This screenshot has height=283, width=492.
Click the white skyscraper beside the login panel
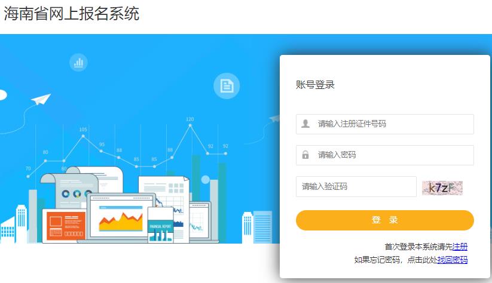247,227
